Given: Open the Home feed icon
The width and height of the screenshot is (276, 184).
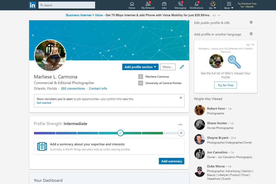Looking at the screenshot, I should tap(132, 4).
